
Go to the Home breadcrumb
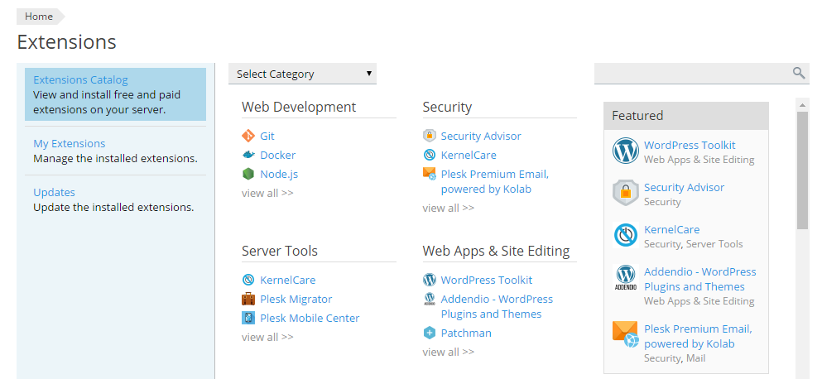pos(39,17)
